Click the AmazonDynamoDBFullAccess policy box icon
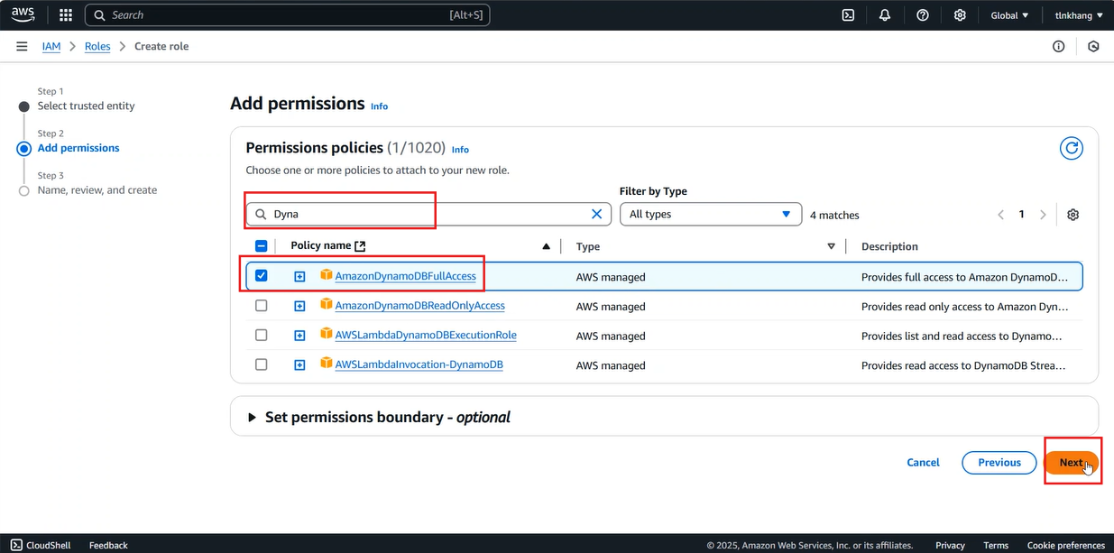 tap(327, 275)
